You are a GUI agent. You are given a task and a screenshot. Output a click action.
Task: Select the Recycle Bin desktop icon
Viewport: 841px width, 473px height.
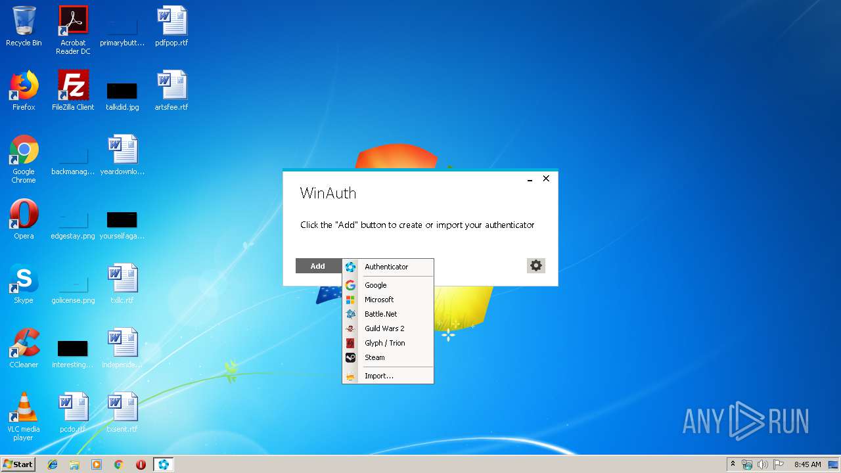(x=24, y=26)
